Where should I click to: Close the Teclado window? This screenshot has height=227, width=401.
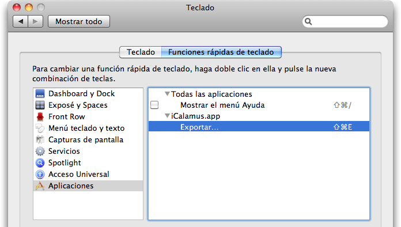click(x=17, y=7)
